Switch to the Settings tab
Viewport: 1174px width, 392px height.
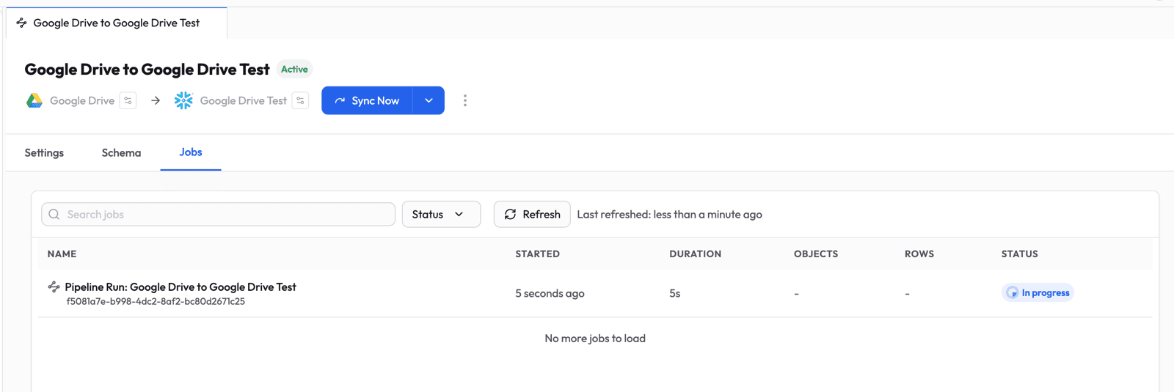pyautogui.click(x=44, y=153)
